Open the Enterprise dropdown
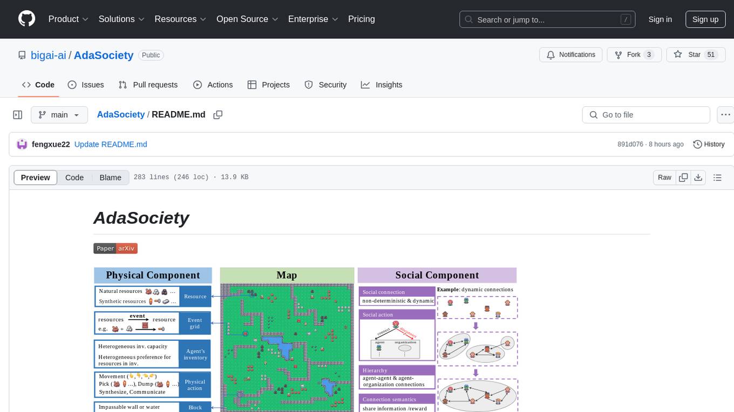Viewport: 734px width, 412px height. pyautogui.click(x=313, y=19)
